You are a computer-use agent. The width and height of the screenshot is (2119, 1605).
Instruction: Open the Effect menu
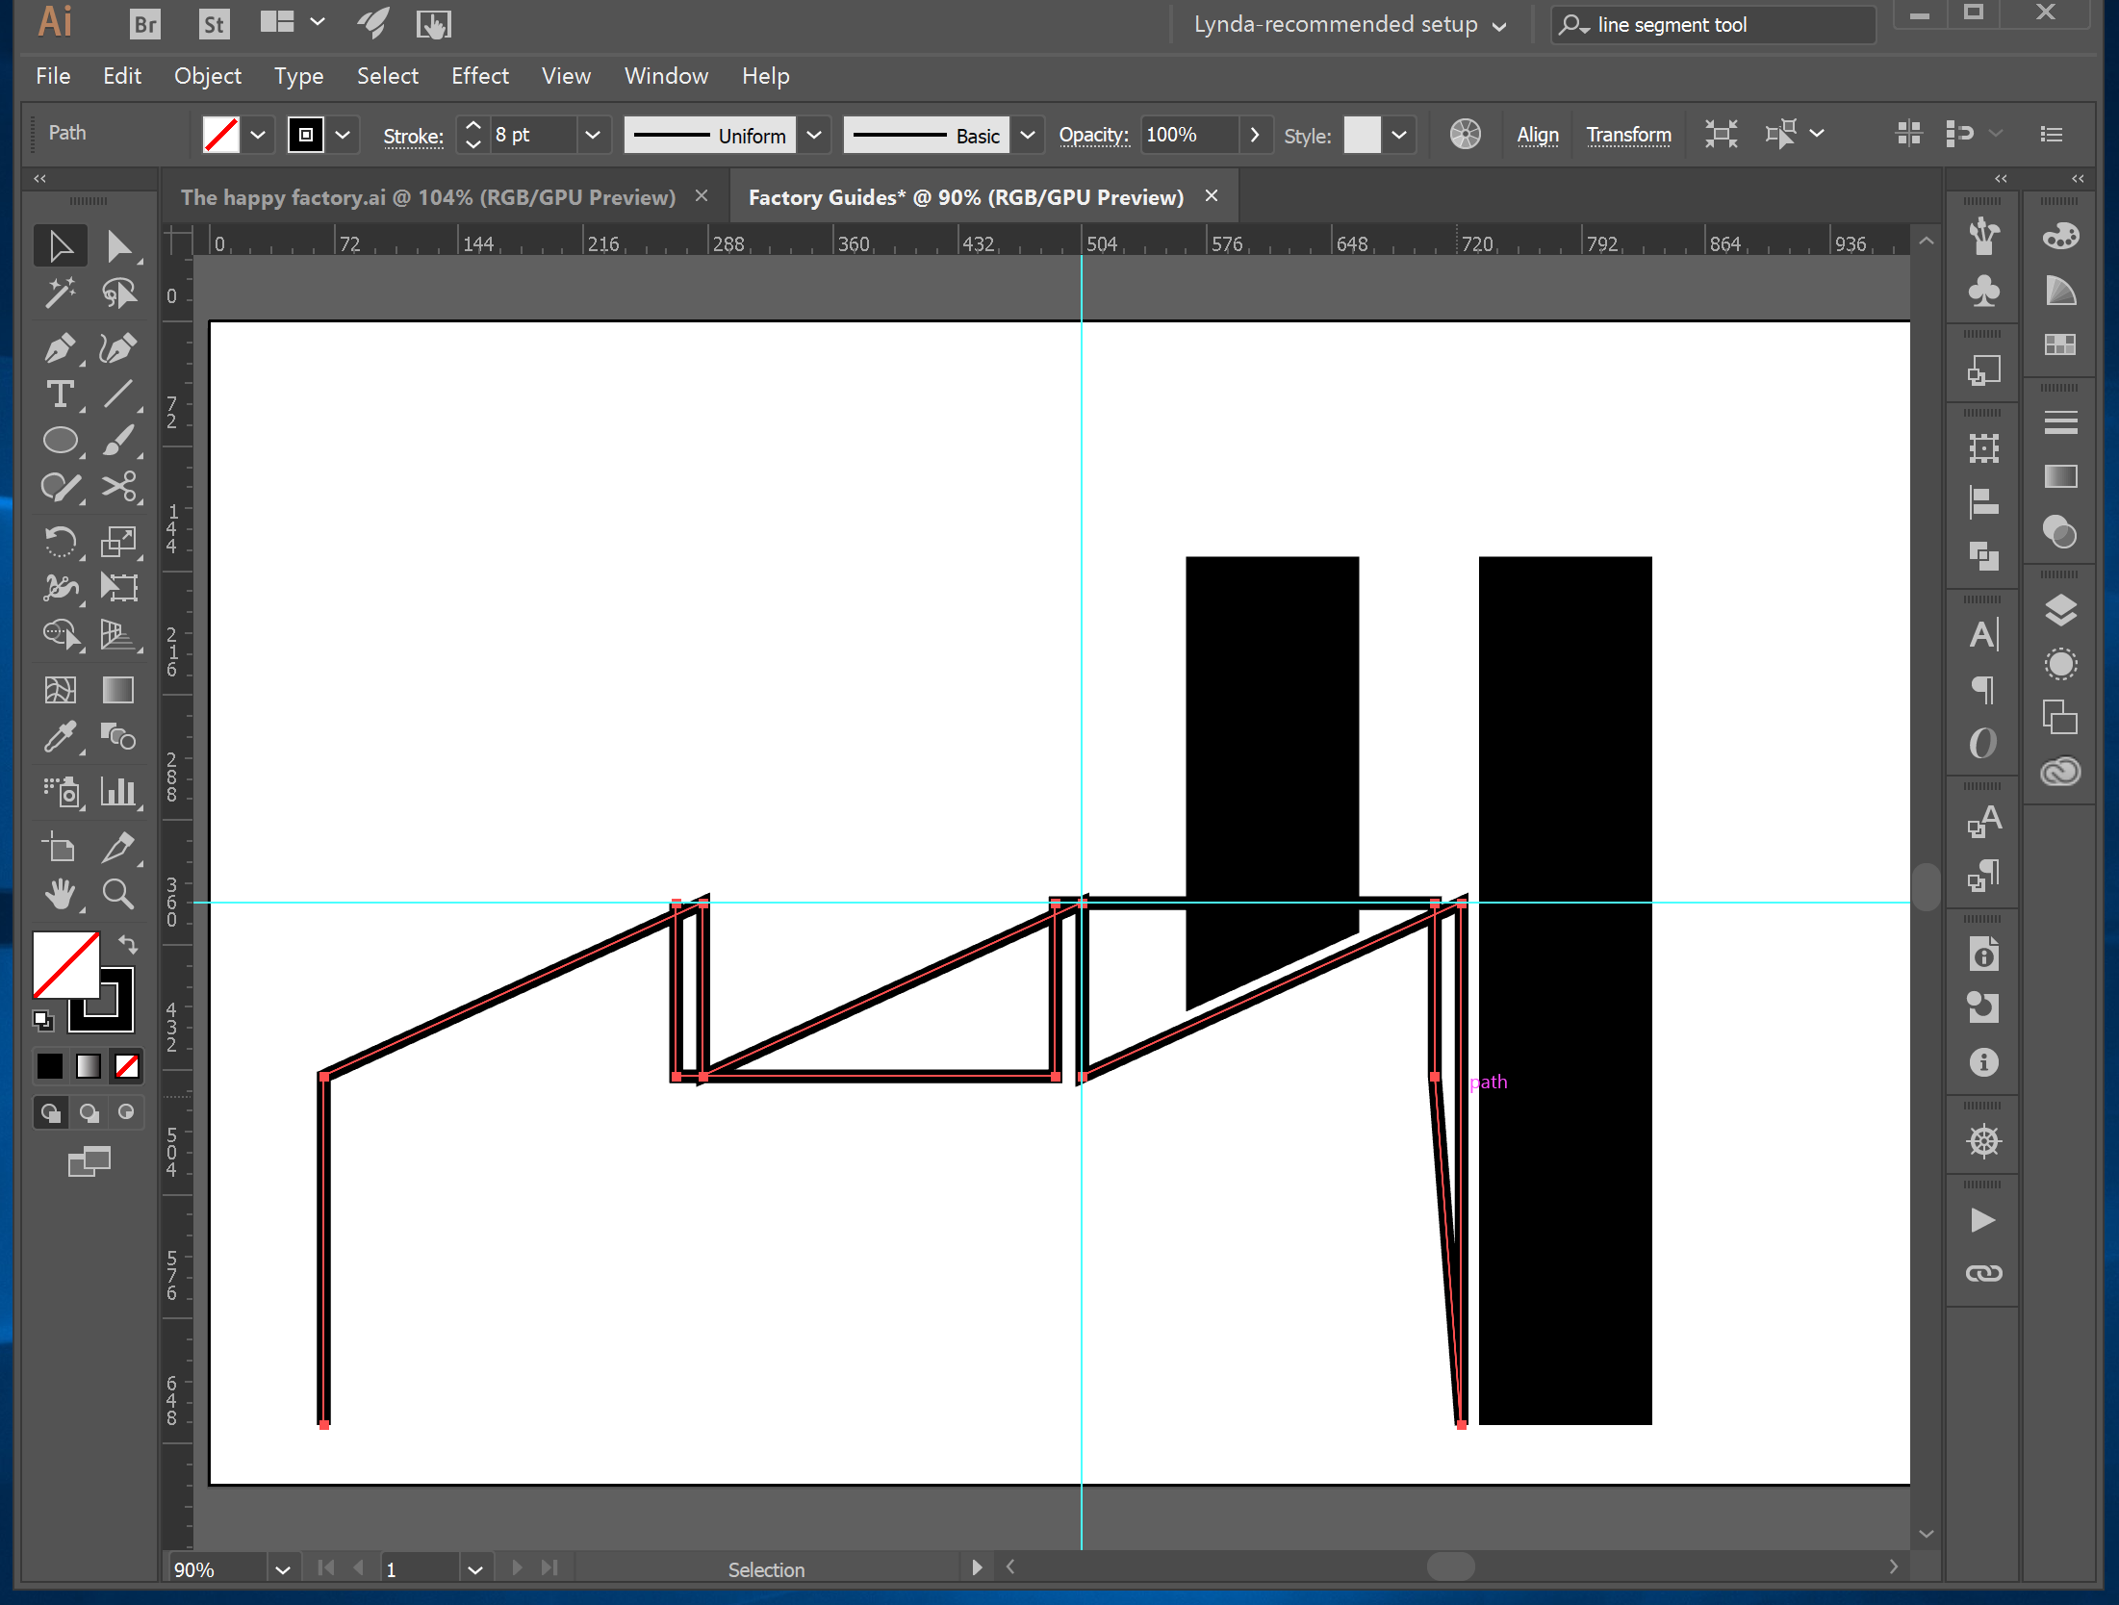coord(479,76)
